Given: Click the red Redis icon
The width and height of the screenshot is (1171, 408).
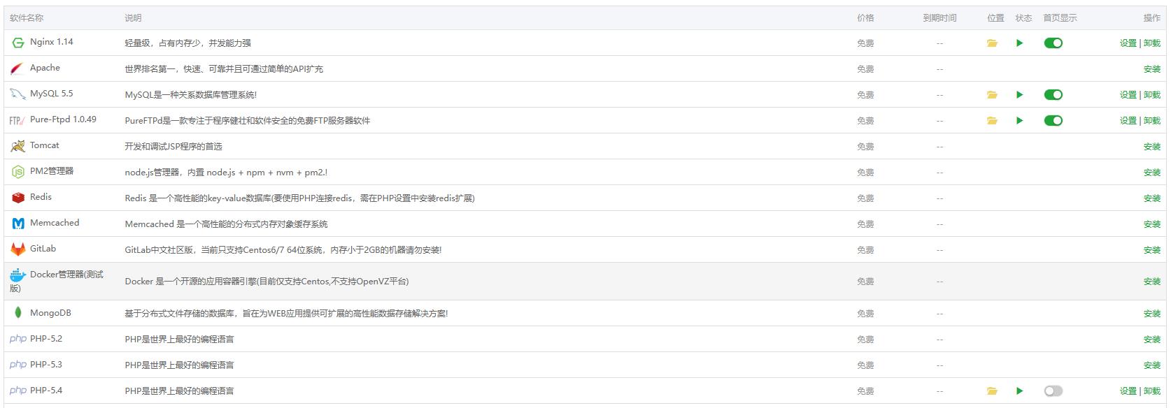Looking at the screenshot, I should click(18, 198).
